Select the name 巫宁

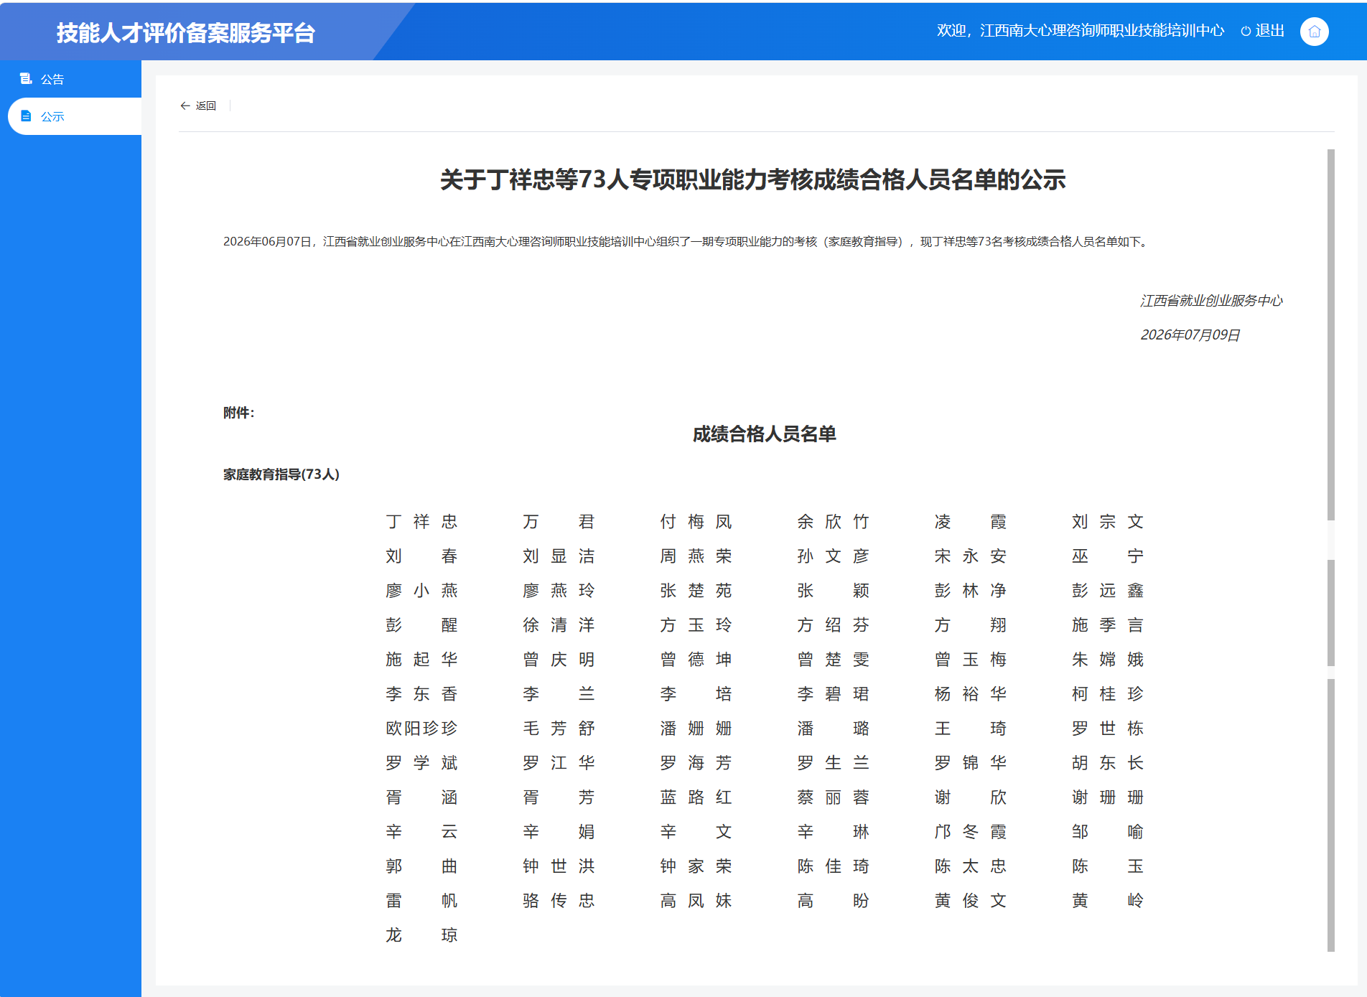(x=1107, y=556)
